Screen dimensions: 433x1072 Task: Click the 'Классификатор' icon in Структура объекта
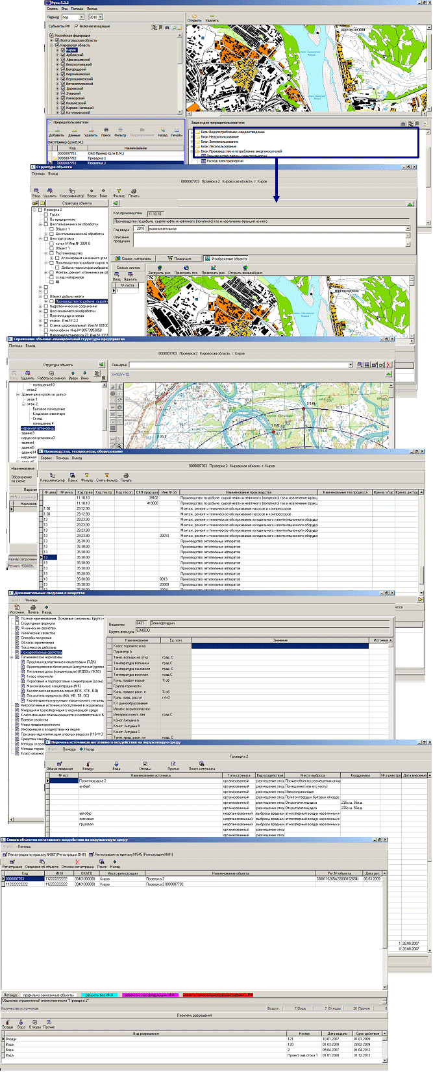click(x=71, y=192)
